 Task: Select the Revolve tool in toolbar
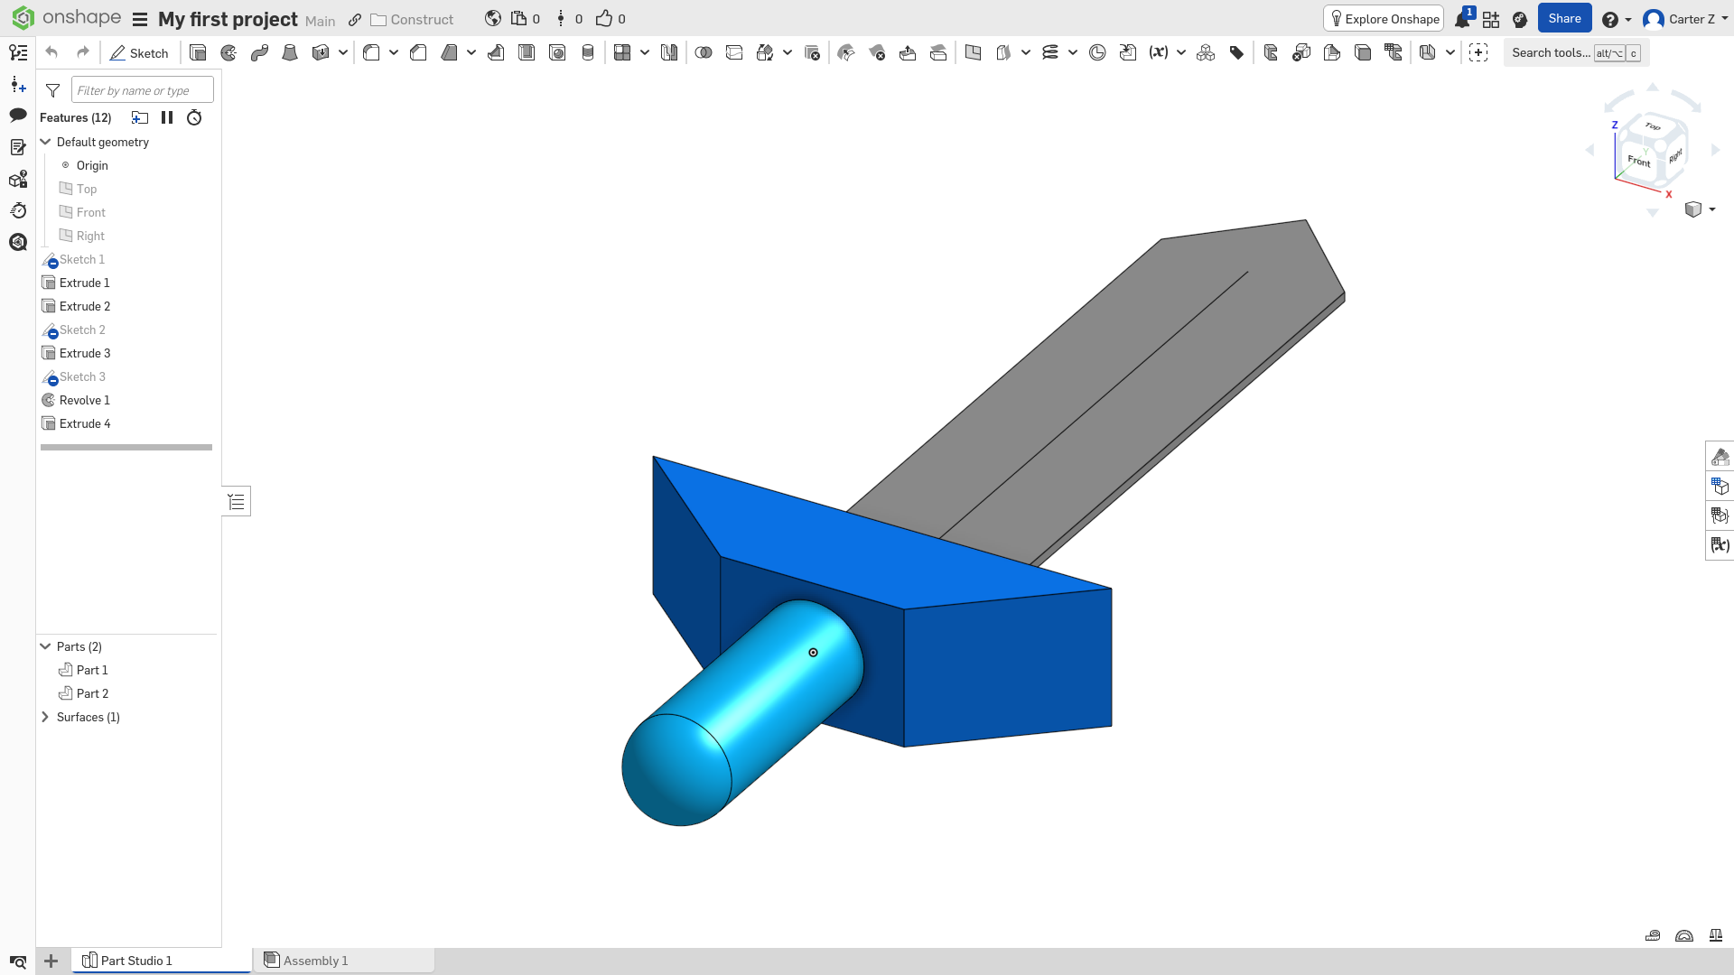[228, 53]
